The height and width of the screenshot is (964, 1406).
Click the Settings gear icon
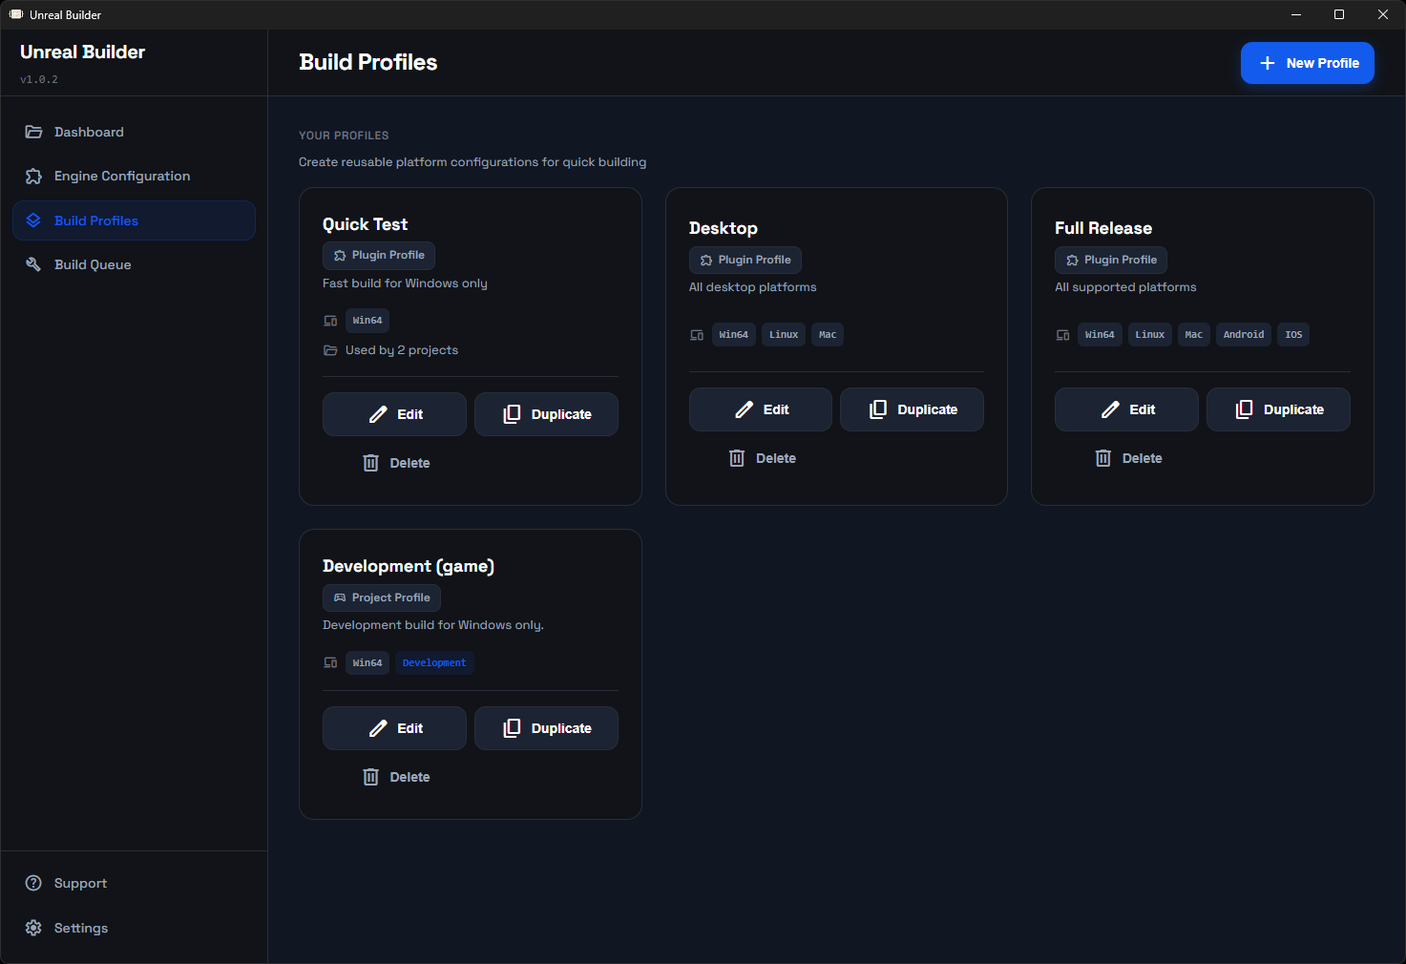[33, 928]
